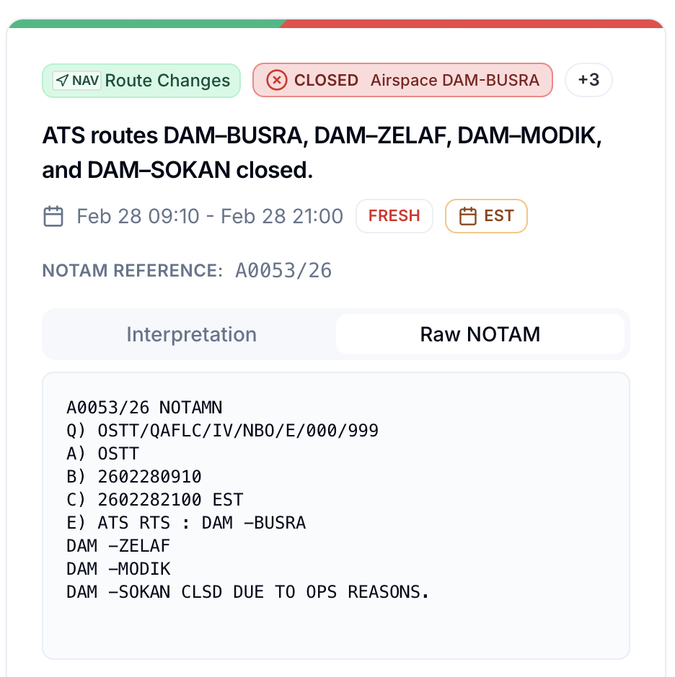Screen dimensions: 675x677
Task: Click the green segment of top bar
Action: point(144,24)
